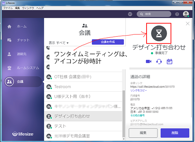Select the デモ用会議室 meeting row
Screen dimensions: 195x142
pos(83,136)
